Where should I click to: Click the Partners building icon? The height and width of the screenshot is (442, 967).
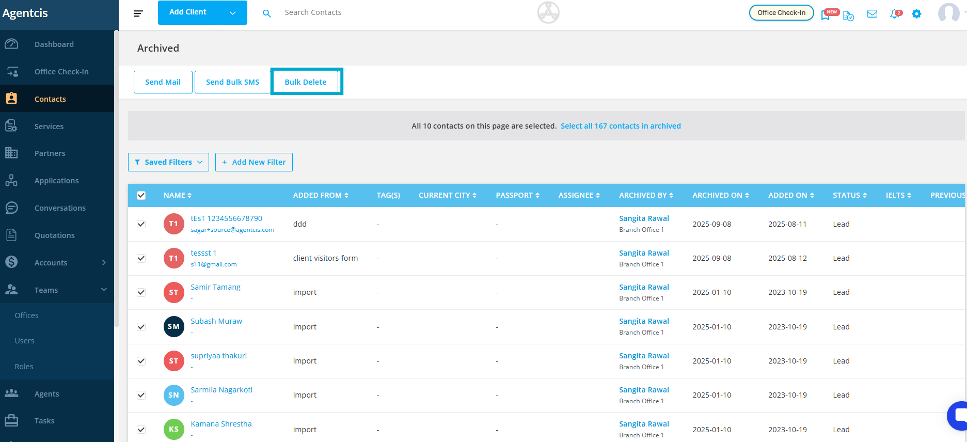tap(11, 153)
